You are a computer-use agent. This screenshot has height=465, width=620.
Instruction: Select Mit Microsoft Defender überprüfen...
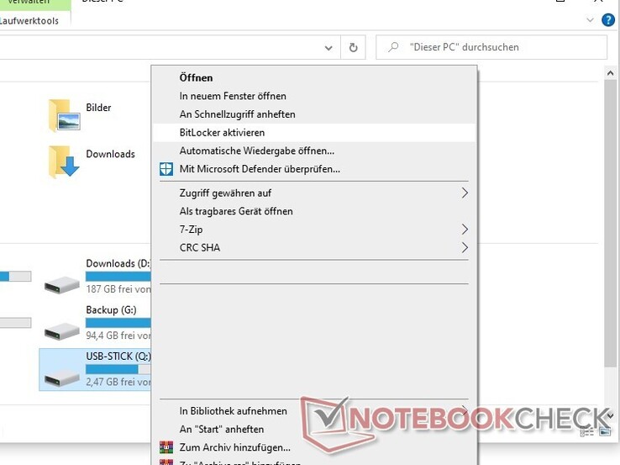314,169
